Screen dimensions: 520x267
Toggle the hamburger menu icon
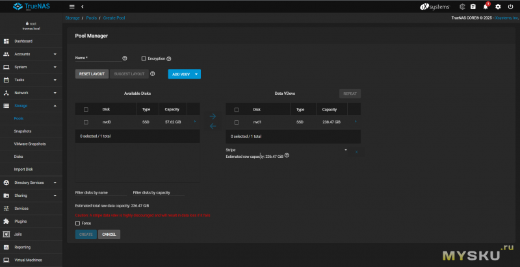tap(72, 6)
